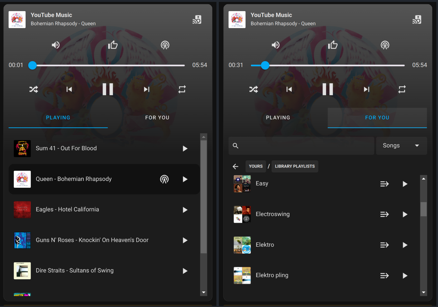Open speaker selection in left player
Viewport: 438px width, 307px height.
click(197, 20)
